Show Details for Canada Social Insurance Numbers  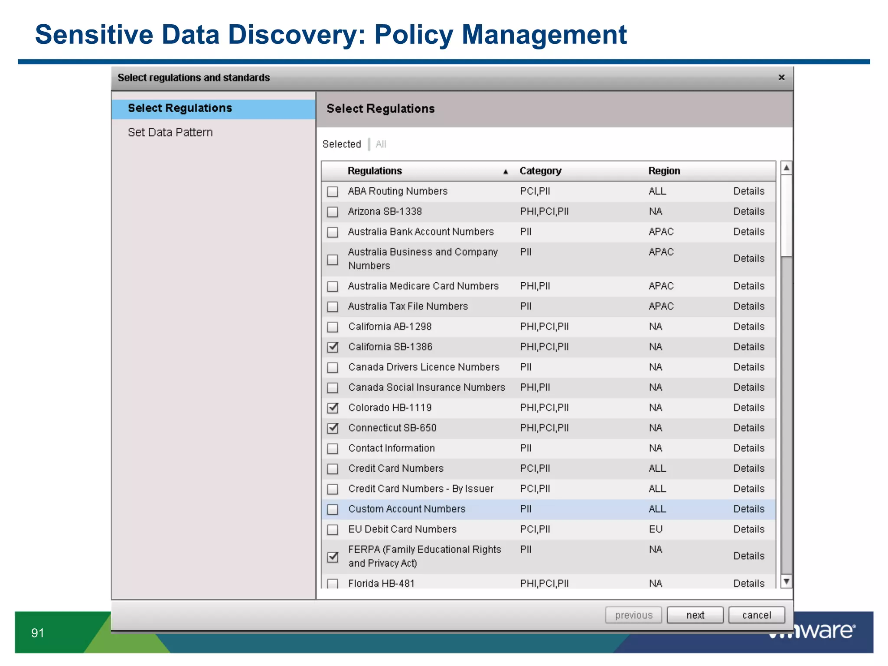pos(749,387)
